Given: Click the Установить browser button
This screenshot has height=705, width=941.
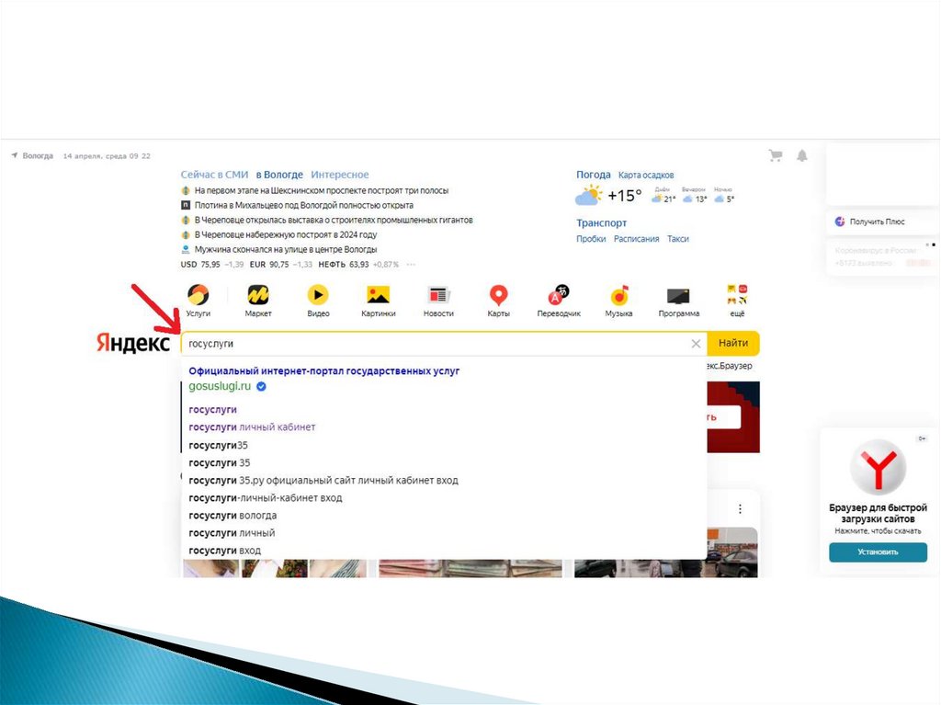Looking at the screenshot, I should click(x=878, y=551).
